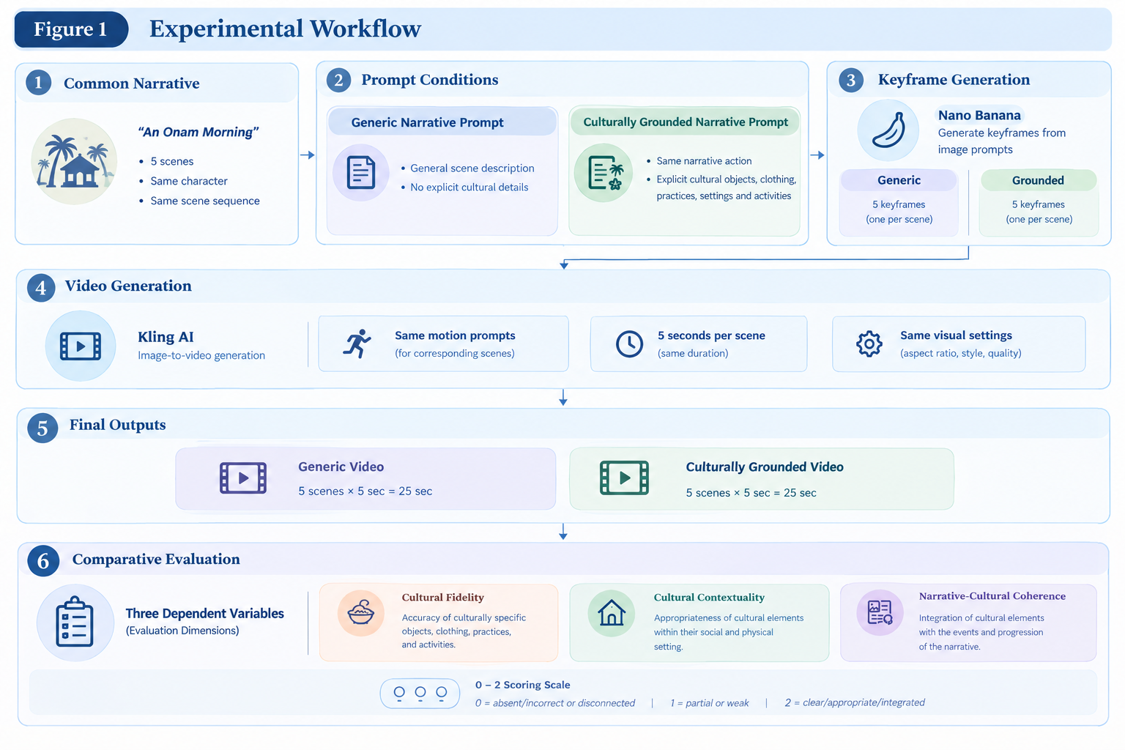Viewport: 1125px width, 750px height.
Task: Select "No explicit cultural details" bullet
Action: (469, 187)
